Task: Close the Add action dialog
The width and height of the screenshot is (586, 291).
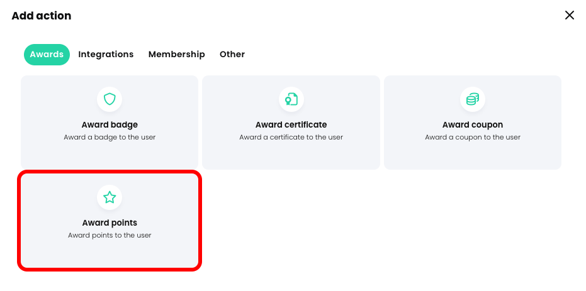Action: pyautogui.click(x=570, y=15)
